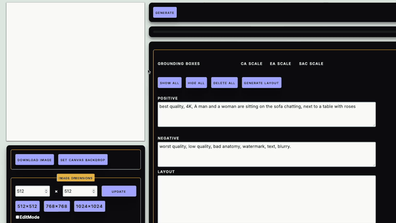This screenshot has width=396, height=223.
Task: Click the height field stepper arrows
Action: [x=94, y=191]
